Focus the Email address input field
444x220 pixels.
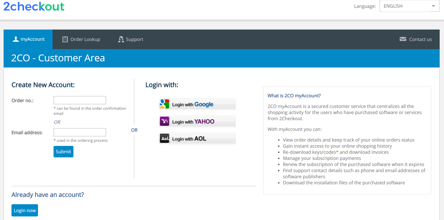tap(80, 132)
